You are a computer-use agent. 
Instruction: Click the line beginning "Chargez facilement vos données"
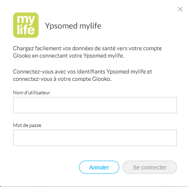click(x=87, y=49)
